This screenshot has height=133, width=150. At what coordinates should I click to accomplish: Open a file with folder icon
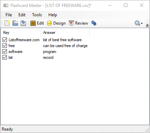15,23
